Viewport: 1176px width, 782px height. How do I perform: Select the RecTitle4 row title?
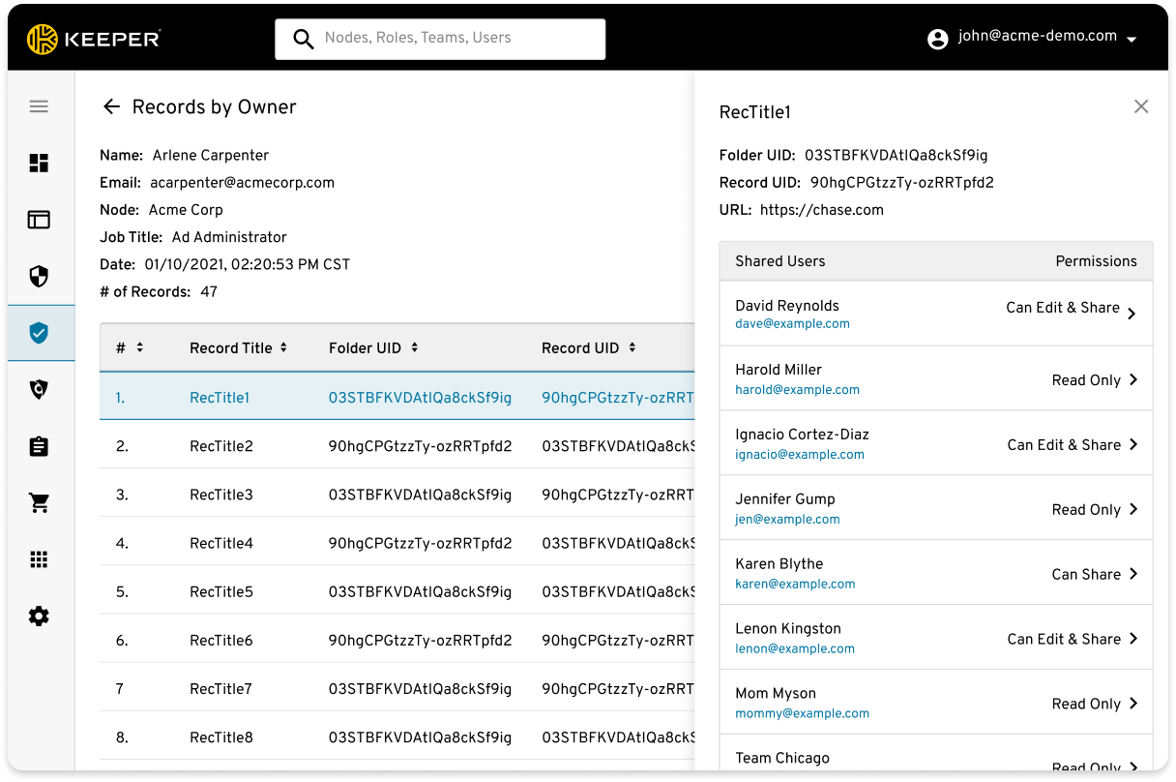click(x=221, y=543)
